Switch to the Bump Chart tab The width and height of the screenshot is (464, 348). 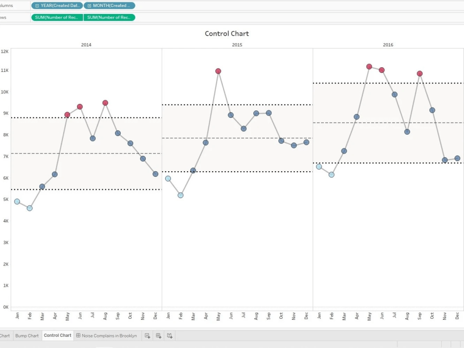click(x=27, y=335)
